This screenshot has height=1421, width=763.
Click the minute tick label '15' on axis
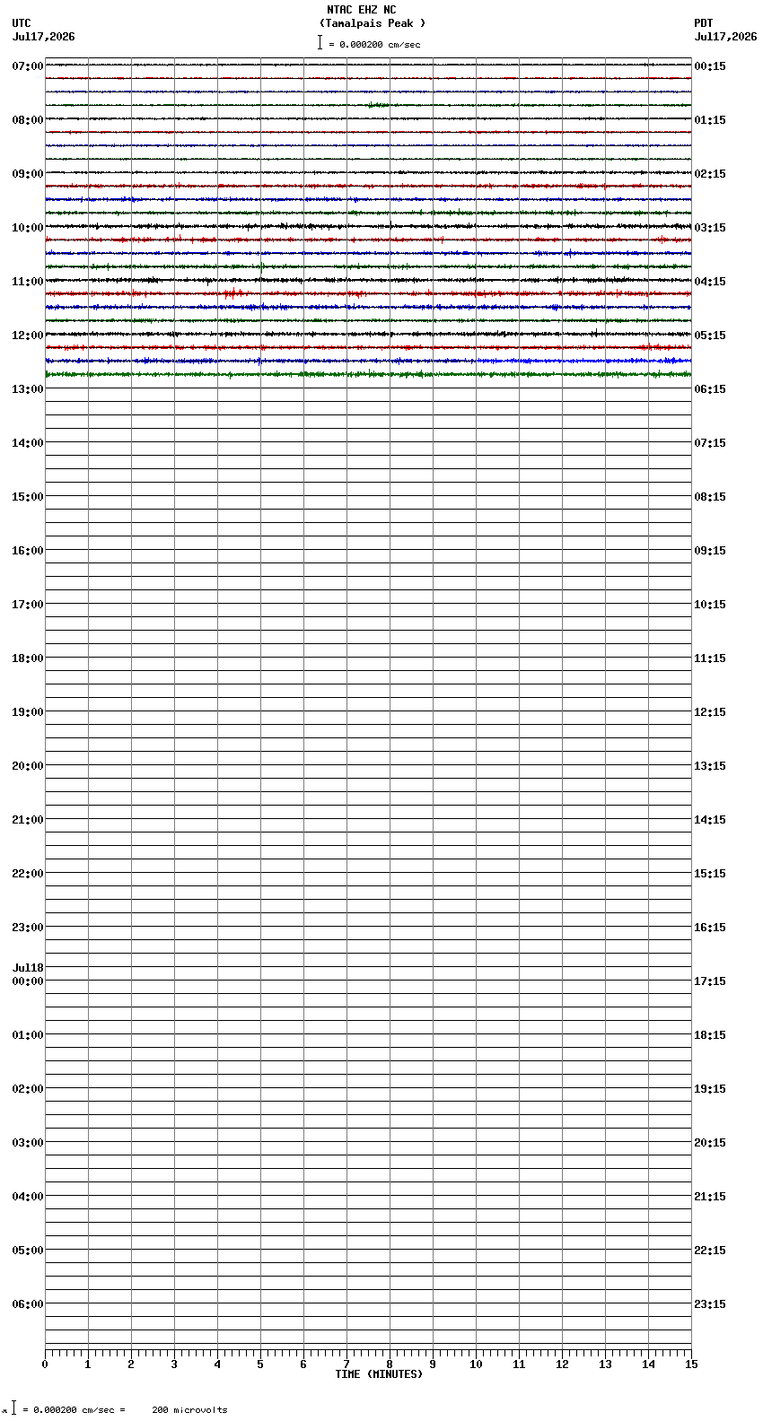coord(691,1364)
